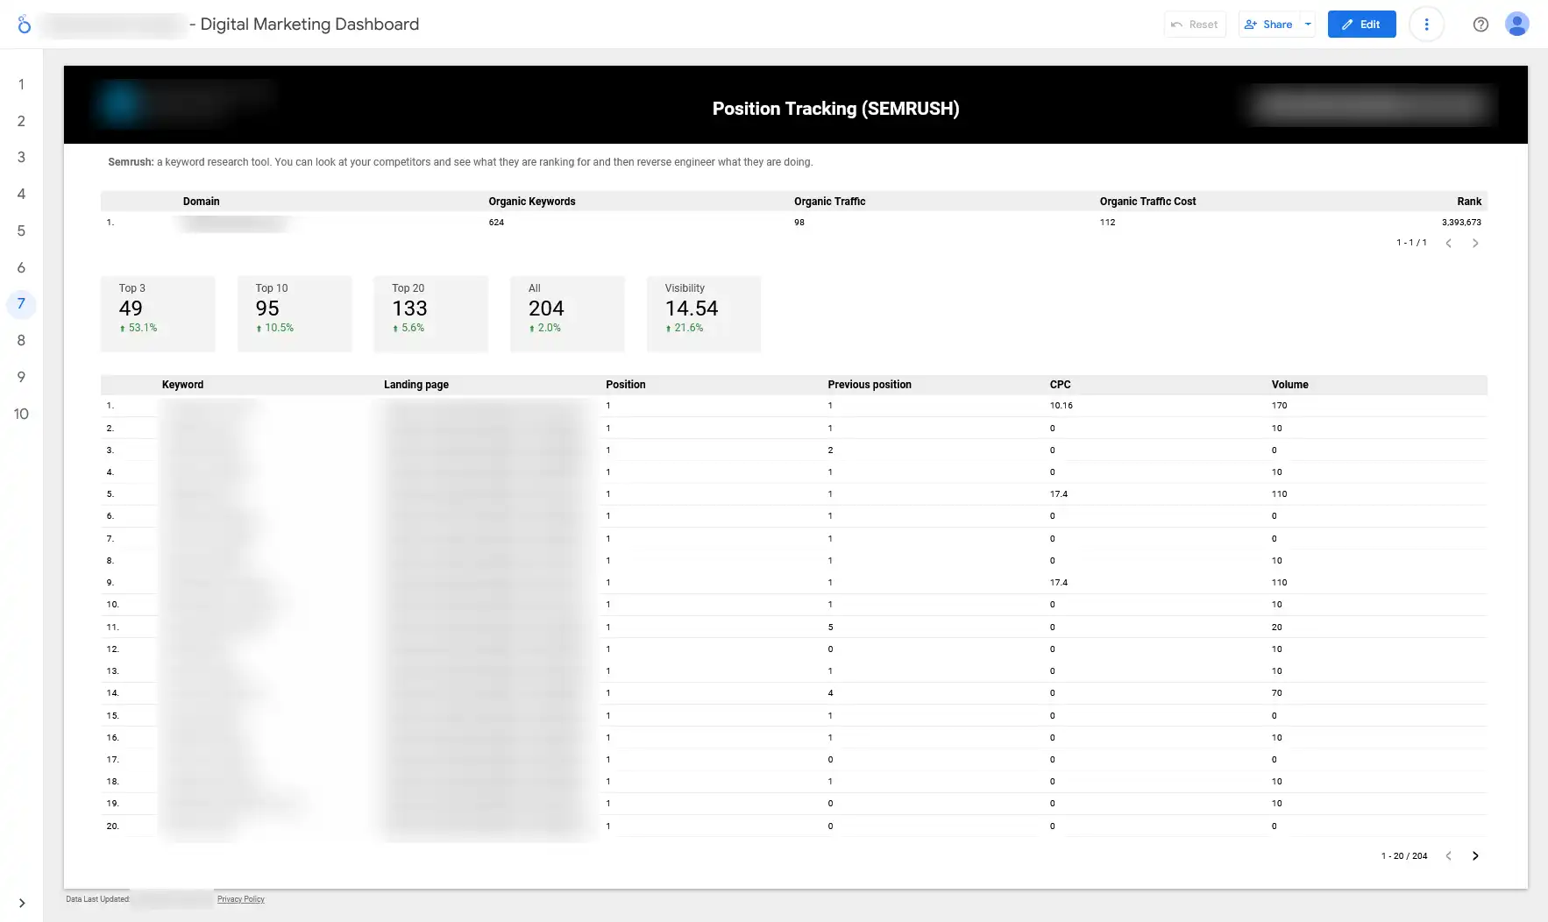Select the Top 10 scorecard showing 95
This screenshot has height=922, width=1548.
click(295, 314)
